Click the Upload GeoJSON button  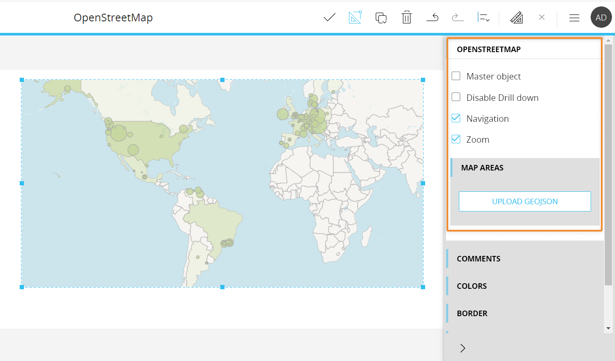tap(525, 201)
